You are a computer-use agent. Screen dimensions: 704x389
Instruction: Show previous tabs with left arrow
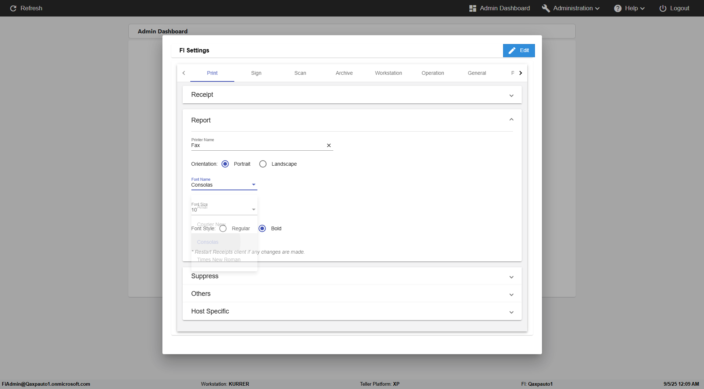click(184, 73)
